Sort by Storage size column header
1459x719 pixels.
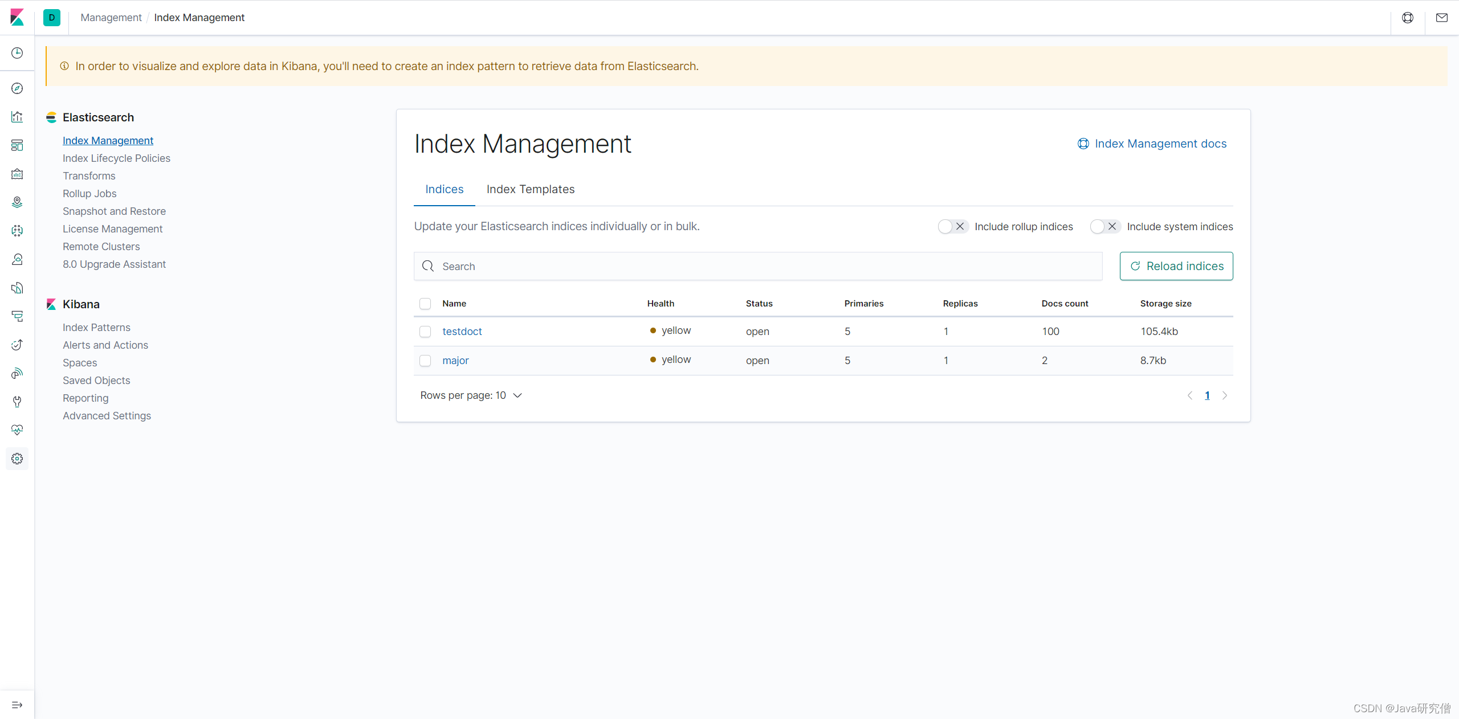pyautogui.click(x=1165, y=304)
